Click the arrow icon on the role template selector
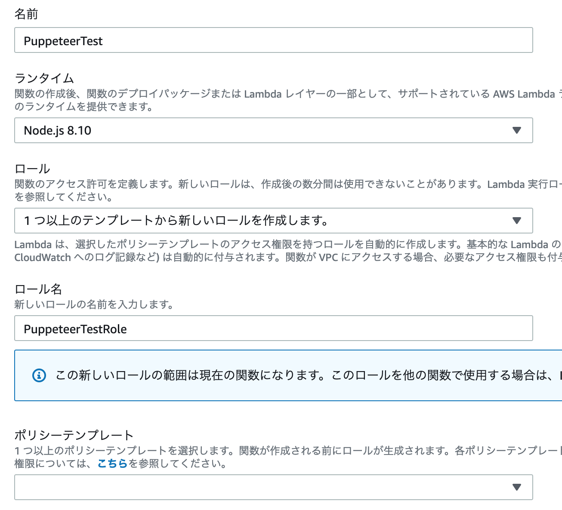Image resolution: width=562 pixels, height=510 pixels. [x=517, y=221]
